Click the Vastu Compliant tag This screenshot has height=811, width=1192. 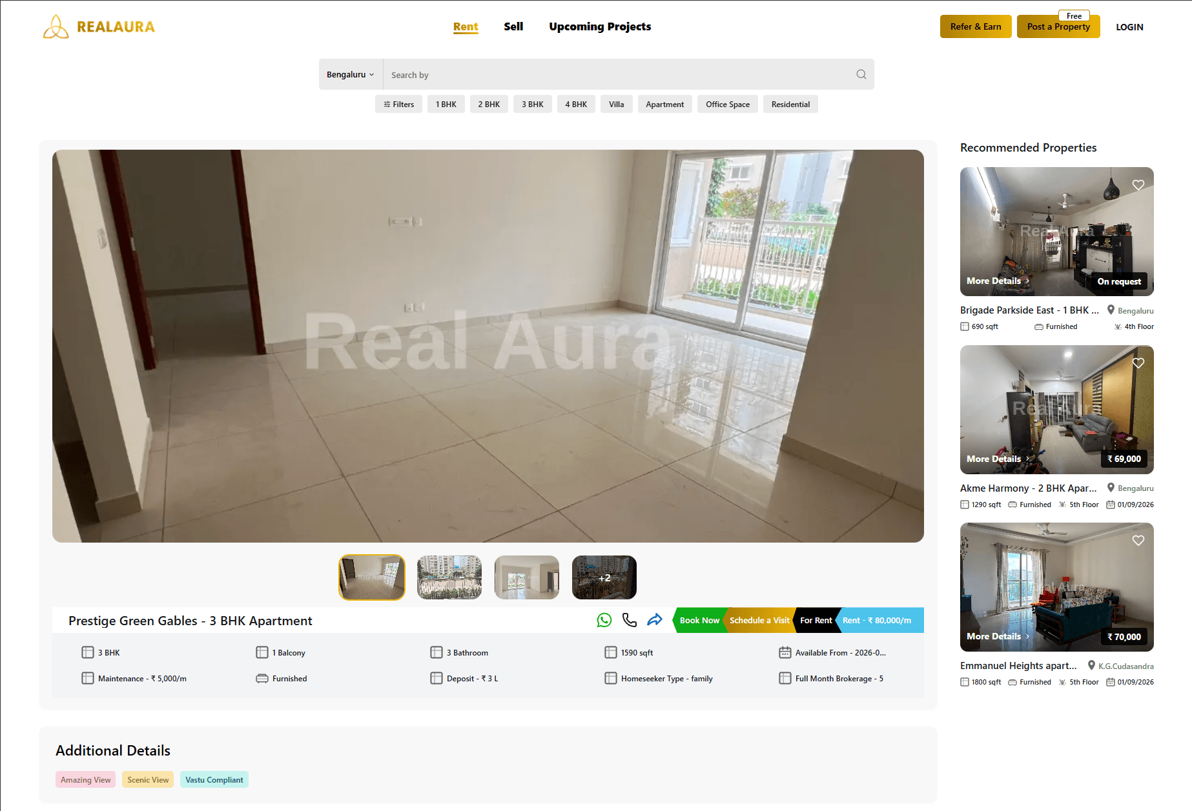214,779
